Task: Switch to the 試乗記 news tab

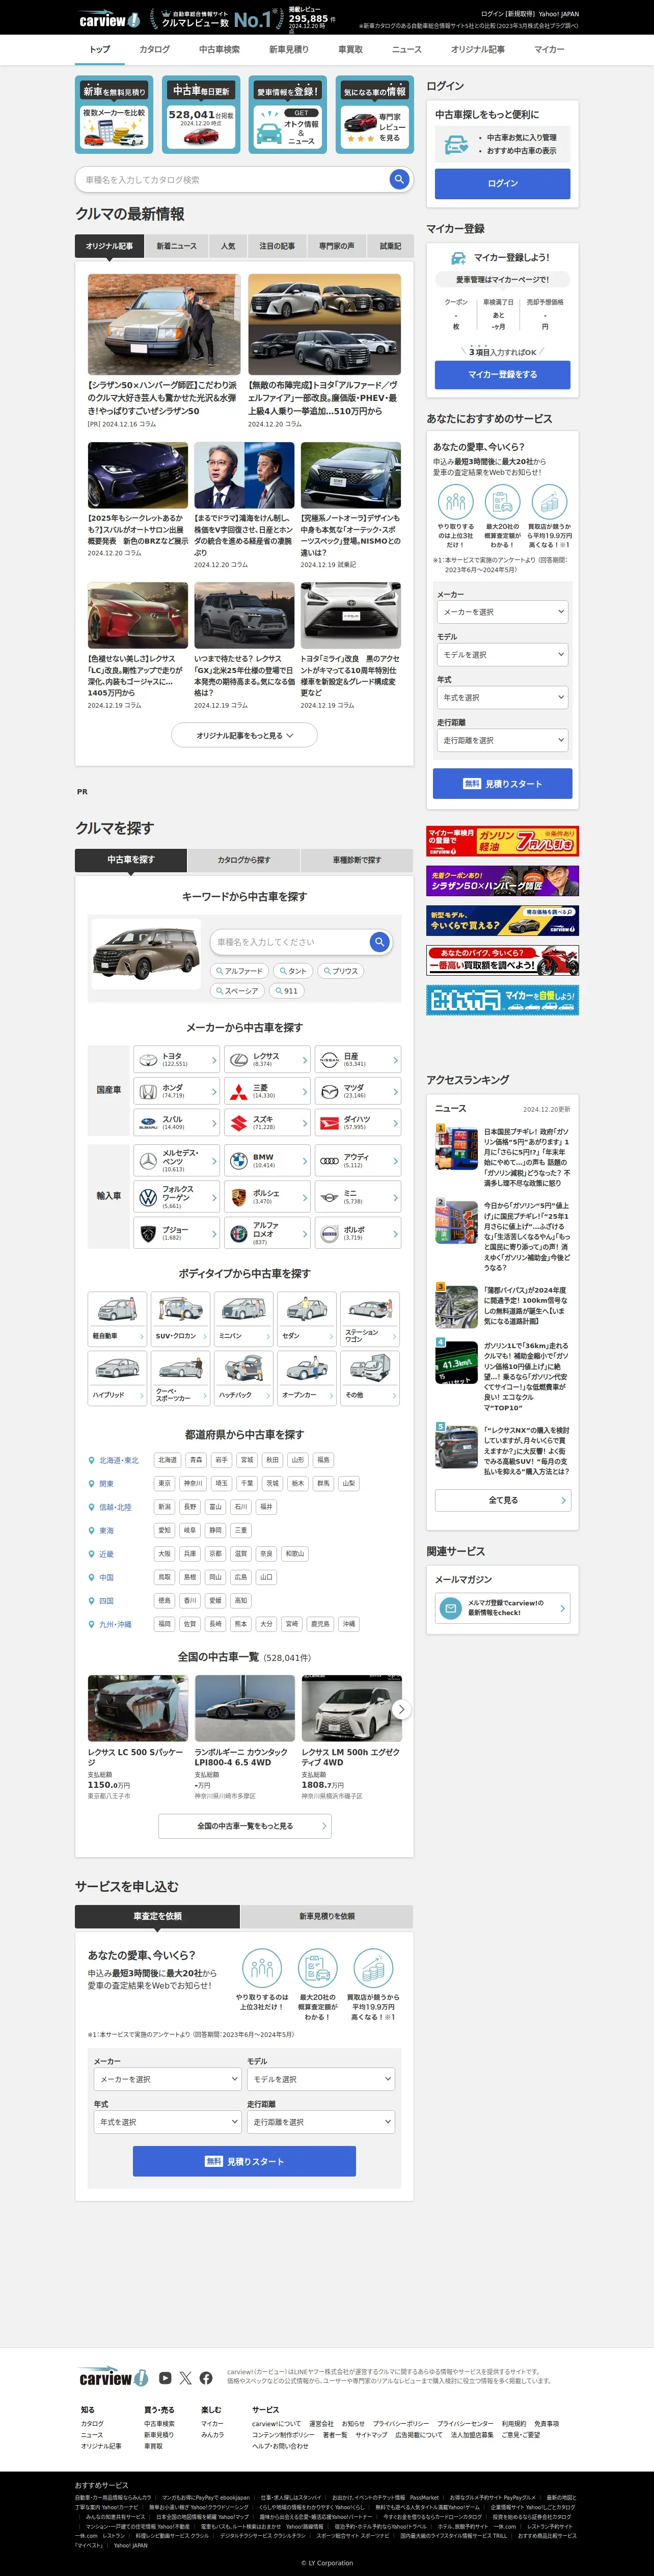Action: coord(390,246)
